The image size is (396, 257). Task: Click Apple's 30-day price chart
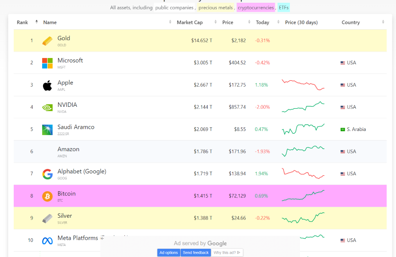tap(303, 85)
